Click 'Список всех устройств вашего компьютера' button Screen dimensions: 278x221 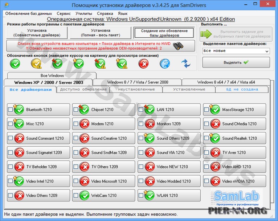101,46
